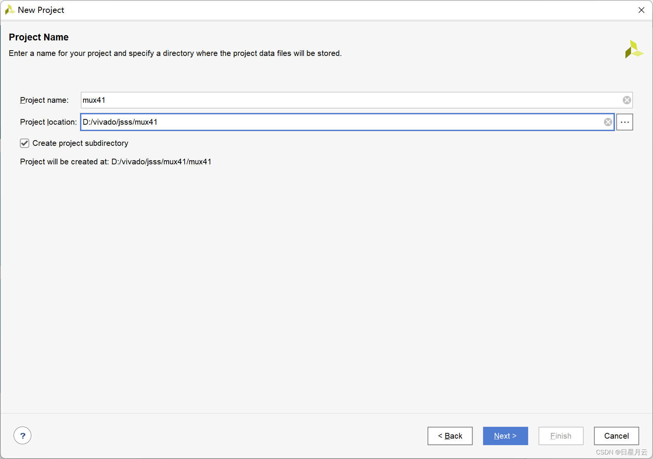Viewport: 653px width, 459px height.
Task: Clear the Project location field
Action: [x=608, y=122]
